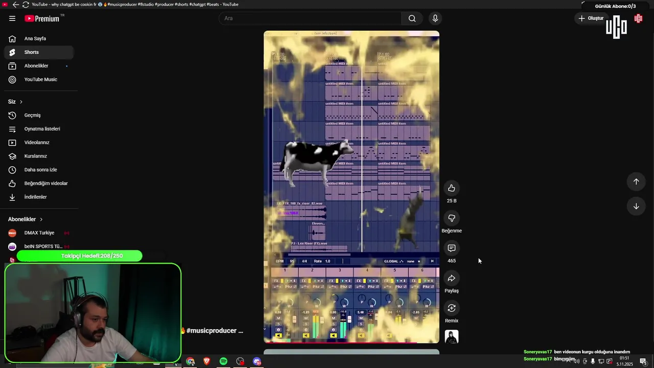The height and width of the screenshot is (368, 654).
Task: Open YouTube Music from sidebar
Action: (x=39, y=79)
